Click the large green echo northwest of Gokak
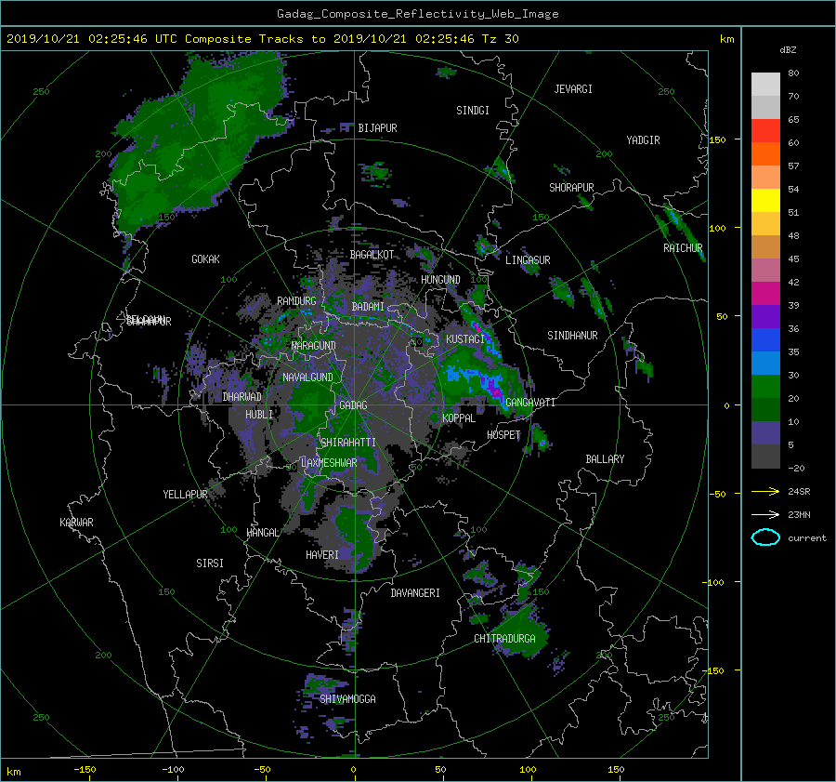This screenshot has height=782, width=836. point(195,144)
